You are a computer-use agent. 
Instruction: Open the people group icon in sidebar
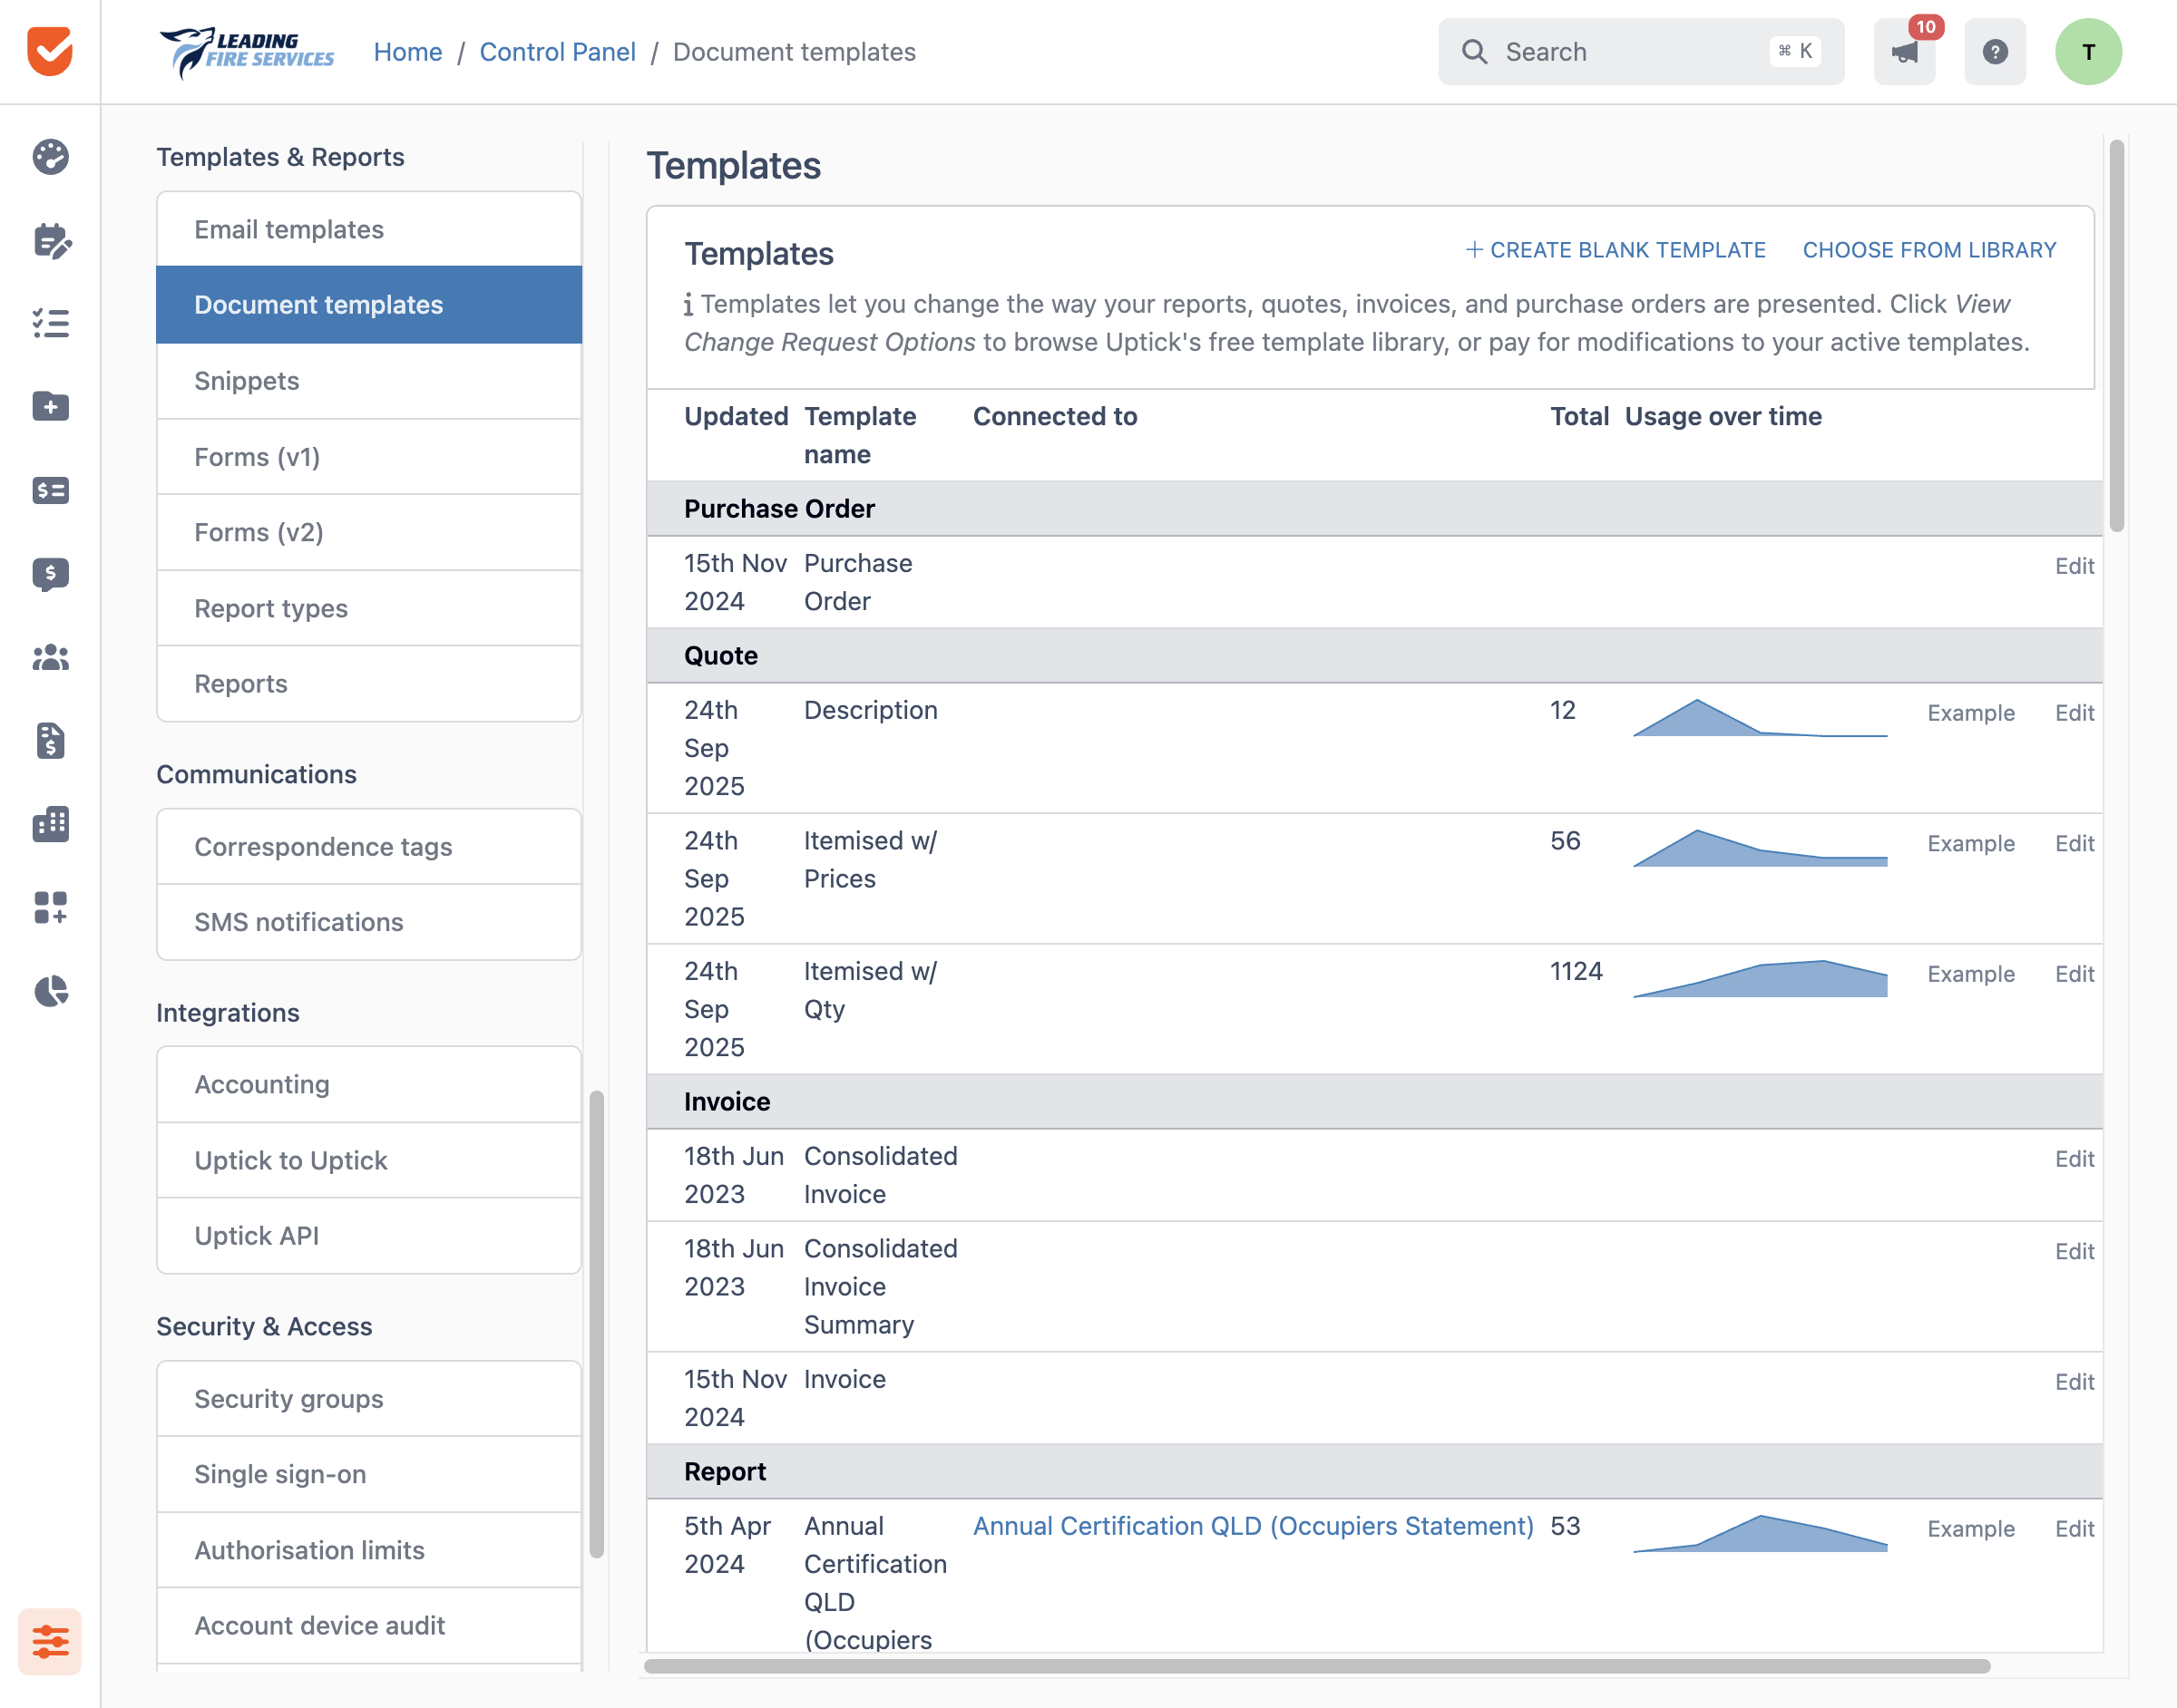point(50,657)
